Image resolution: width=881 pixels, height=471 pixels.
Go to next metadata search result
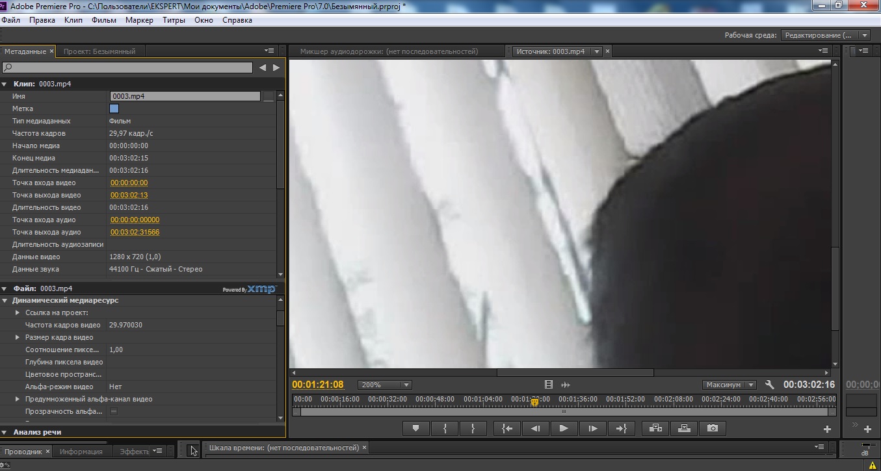(276, 67)
